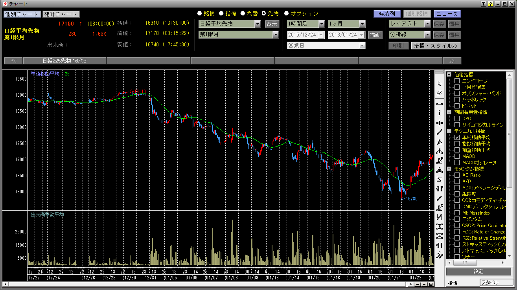The image size is (517, 290).
Task: Select the horizontal line drawing tool
Action: (440, 104)
